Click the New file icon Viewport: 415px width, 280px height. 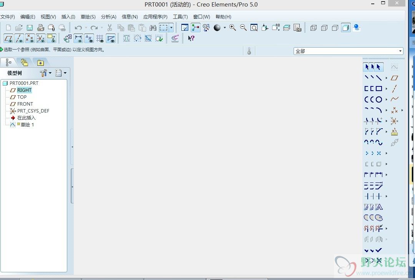[8, 28]
